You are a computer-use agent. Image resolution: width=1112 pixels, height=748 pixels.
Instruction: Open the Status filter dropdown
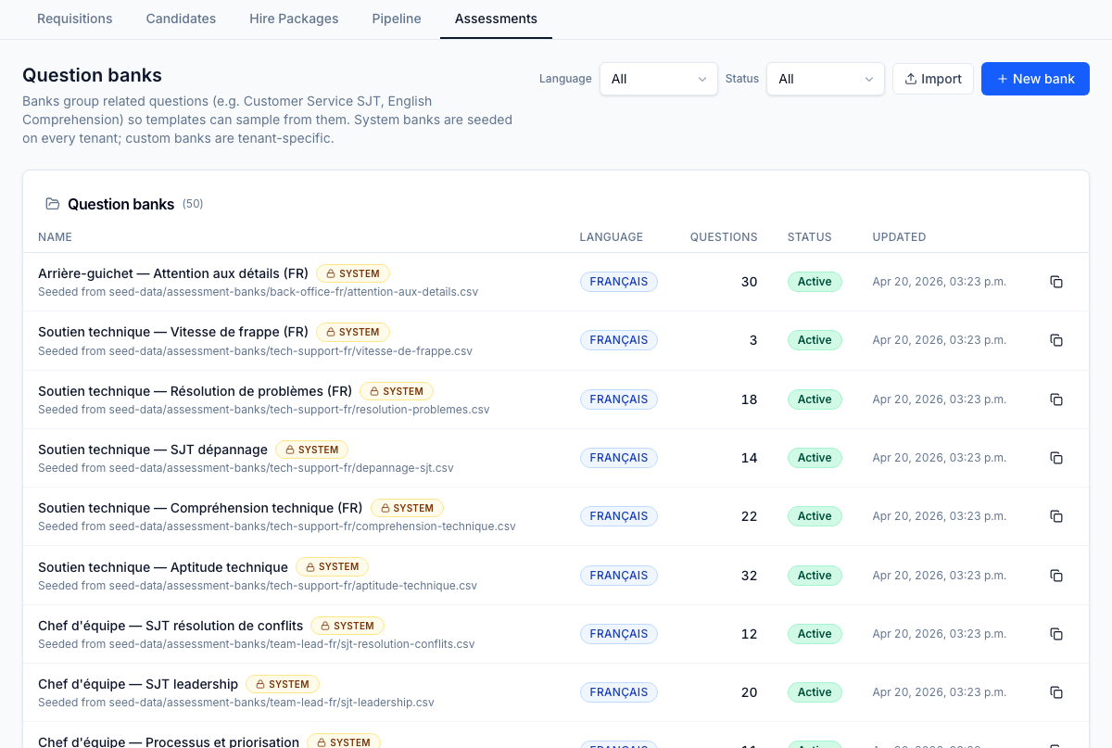[826, 79]
